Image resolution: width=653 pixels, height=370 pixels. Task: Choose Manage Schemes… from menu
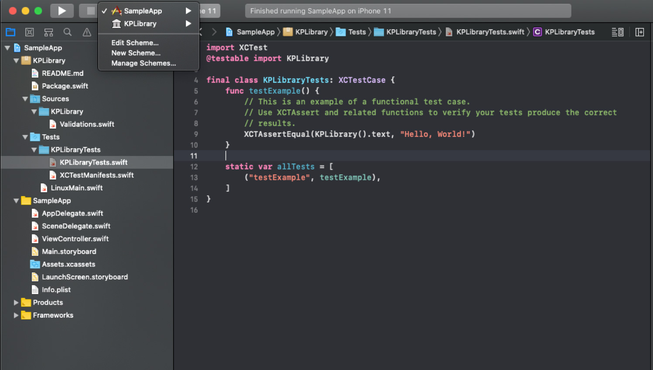tap(144, 63)
